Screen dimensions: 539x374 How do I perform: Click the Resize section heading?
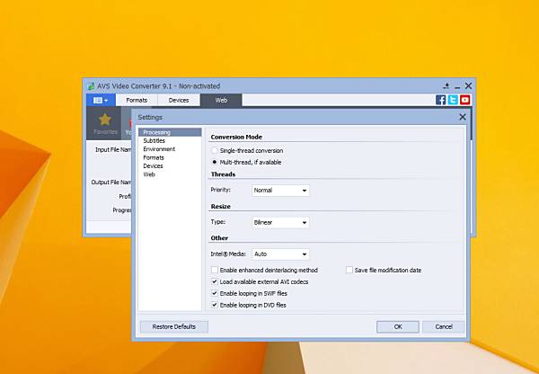click(221, 207)
